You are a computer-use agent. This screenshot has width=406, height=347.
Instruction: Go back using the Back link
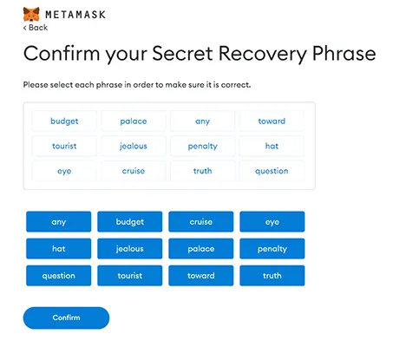36,28
